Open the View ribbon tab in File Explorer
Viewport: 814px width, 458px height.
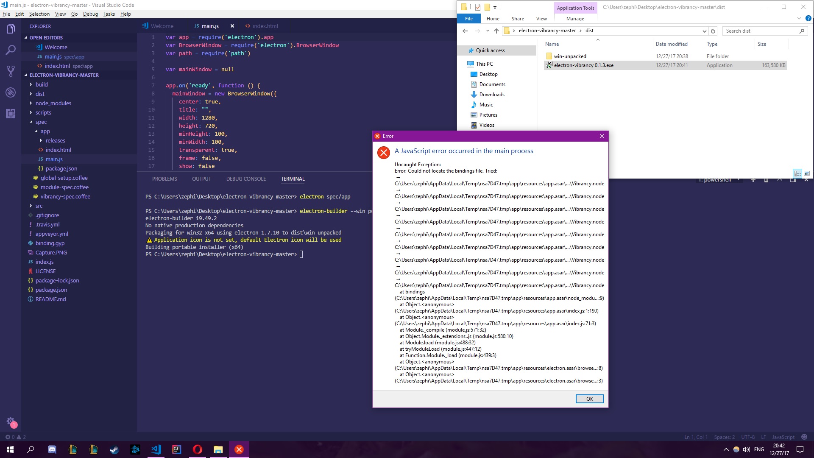point(541,19)
